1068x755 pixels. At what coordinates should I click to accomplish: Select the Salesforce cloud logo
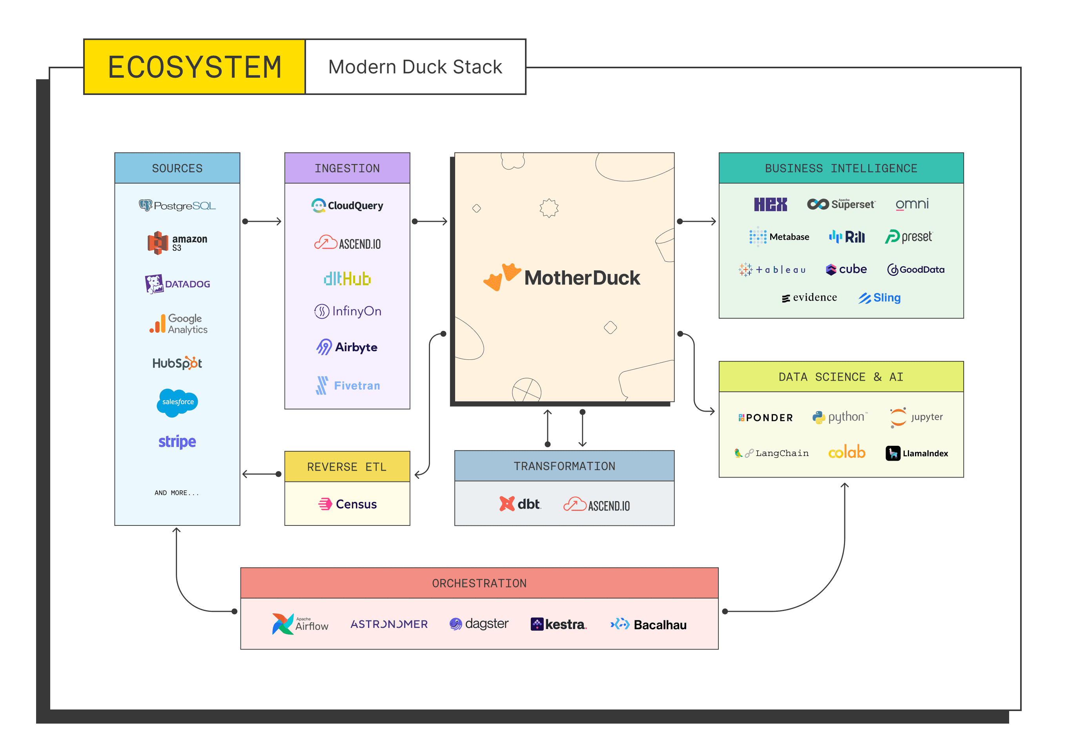click(177, 402)
